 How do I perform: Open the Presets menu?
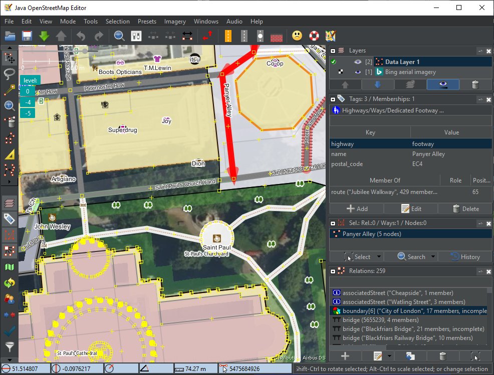point(147,21)
